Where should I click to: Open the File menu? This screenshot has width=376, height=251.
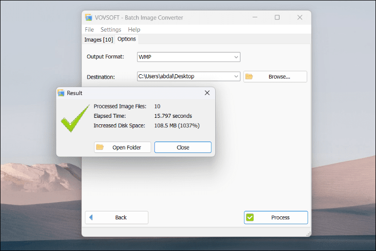tap(89, 30)
